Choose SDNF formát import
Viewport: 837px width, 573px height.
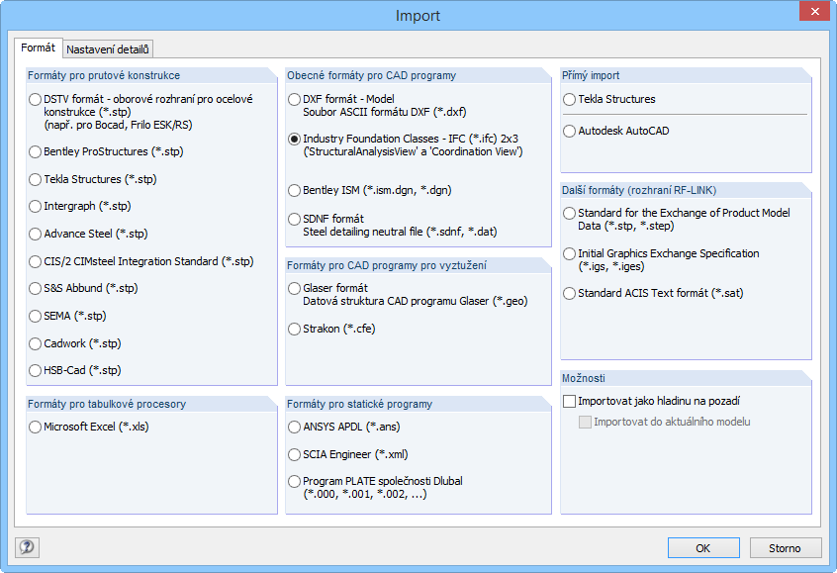(x=294, y=219)
